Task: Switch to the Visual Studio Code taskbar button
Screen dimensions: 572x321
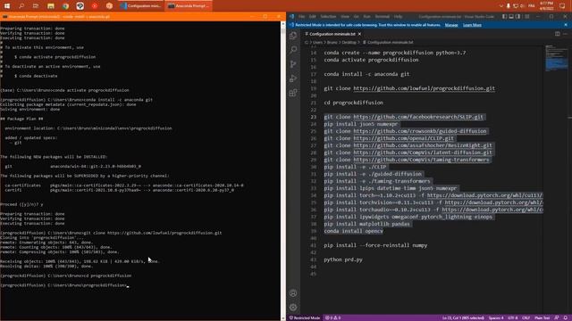Action: coord(141,6)
